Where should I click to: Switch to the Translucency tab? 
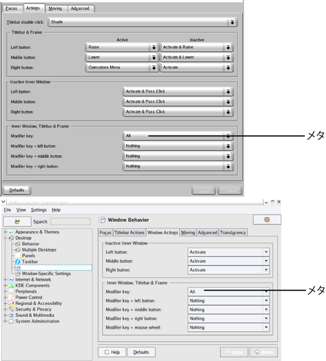[232, 233]
